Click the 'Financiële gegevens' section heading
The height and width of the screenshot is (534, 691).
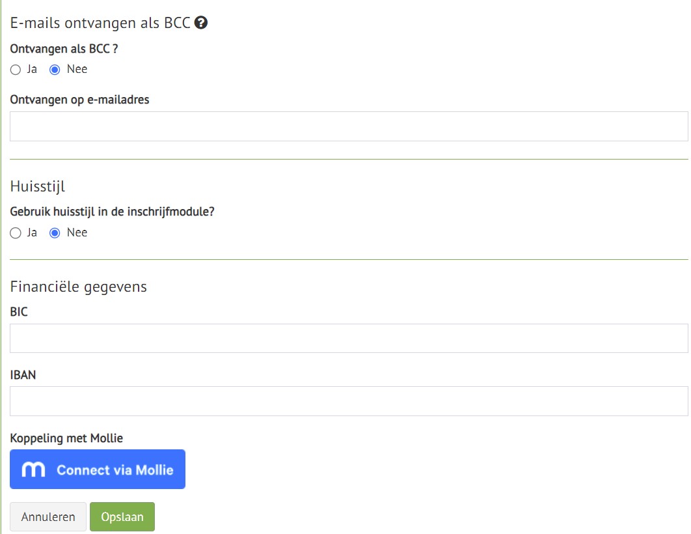click(x=79, y=287)
